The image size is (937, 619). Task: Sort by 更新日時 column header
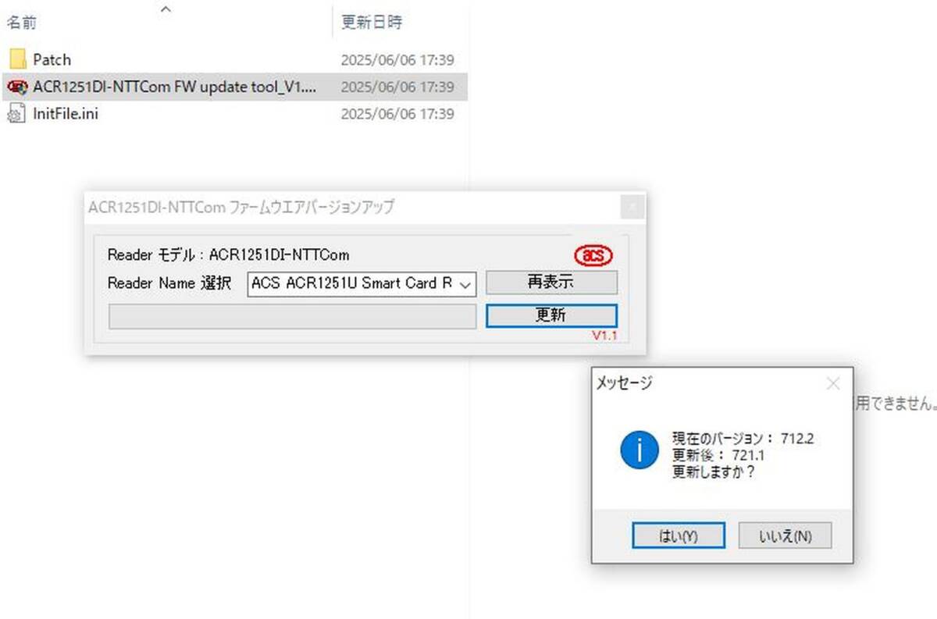click(x=372, y=23)
